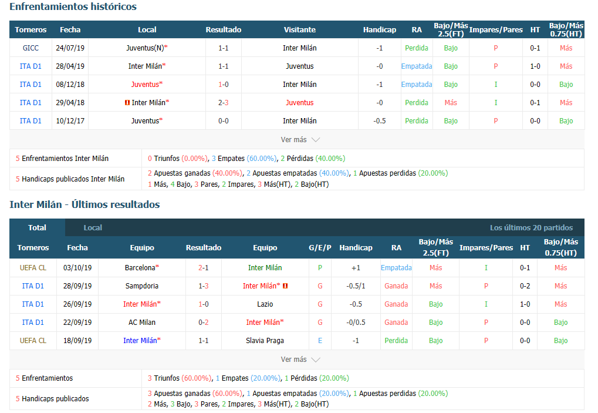Open UEFA CL link in the 18/09/19 row

tap(33, 341)
